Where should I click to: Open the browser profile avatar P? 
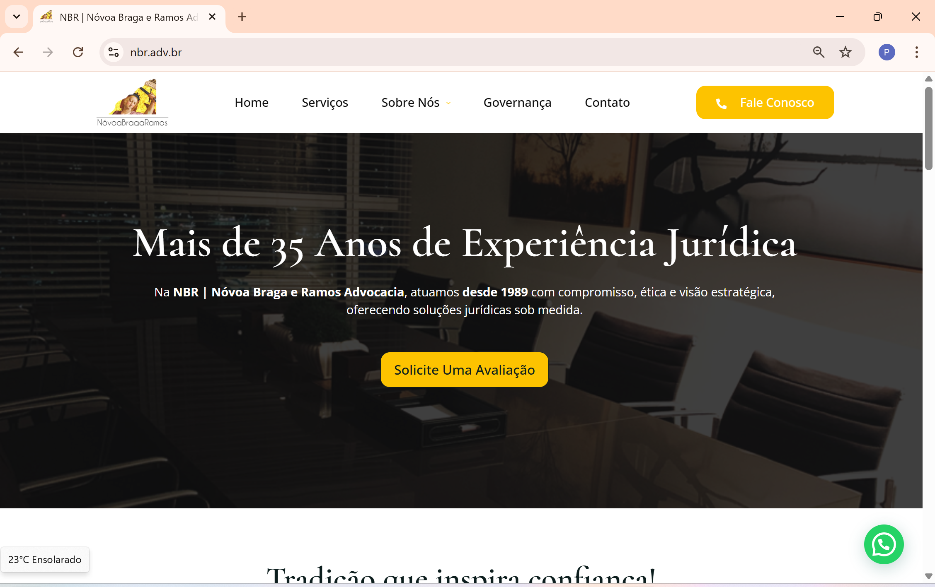886,52
